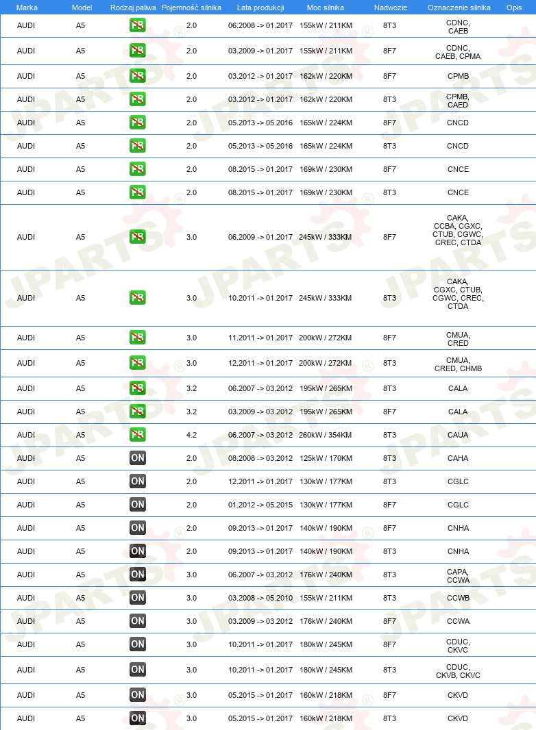Click the petrol icon in the 8F7 CNCE row
Screen dimensions: 536x730
tap(138, 169)
